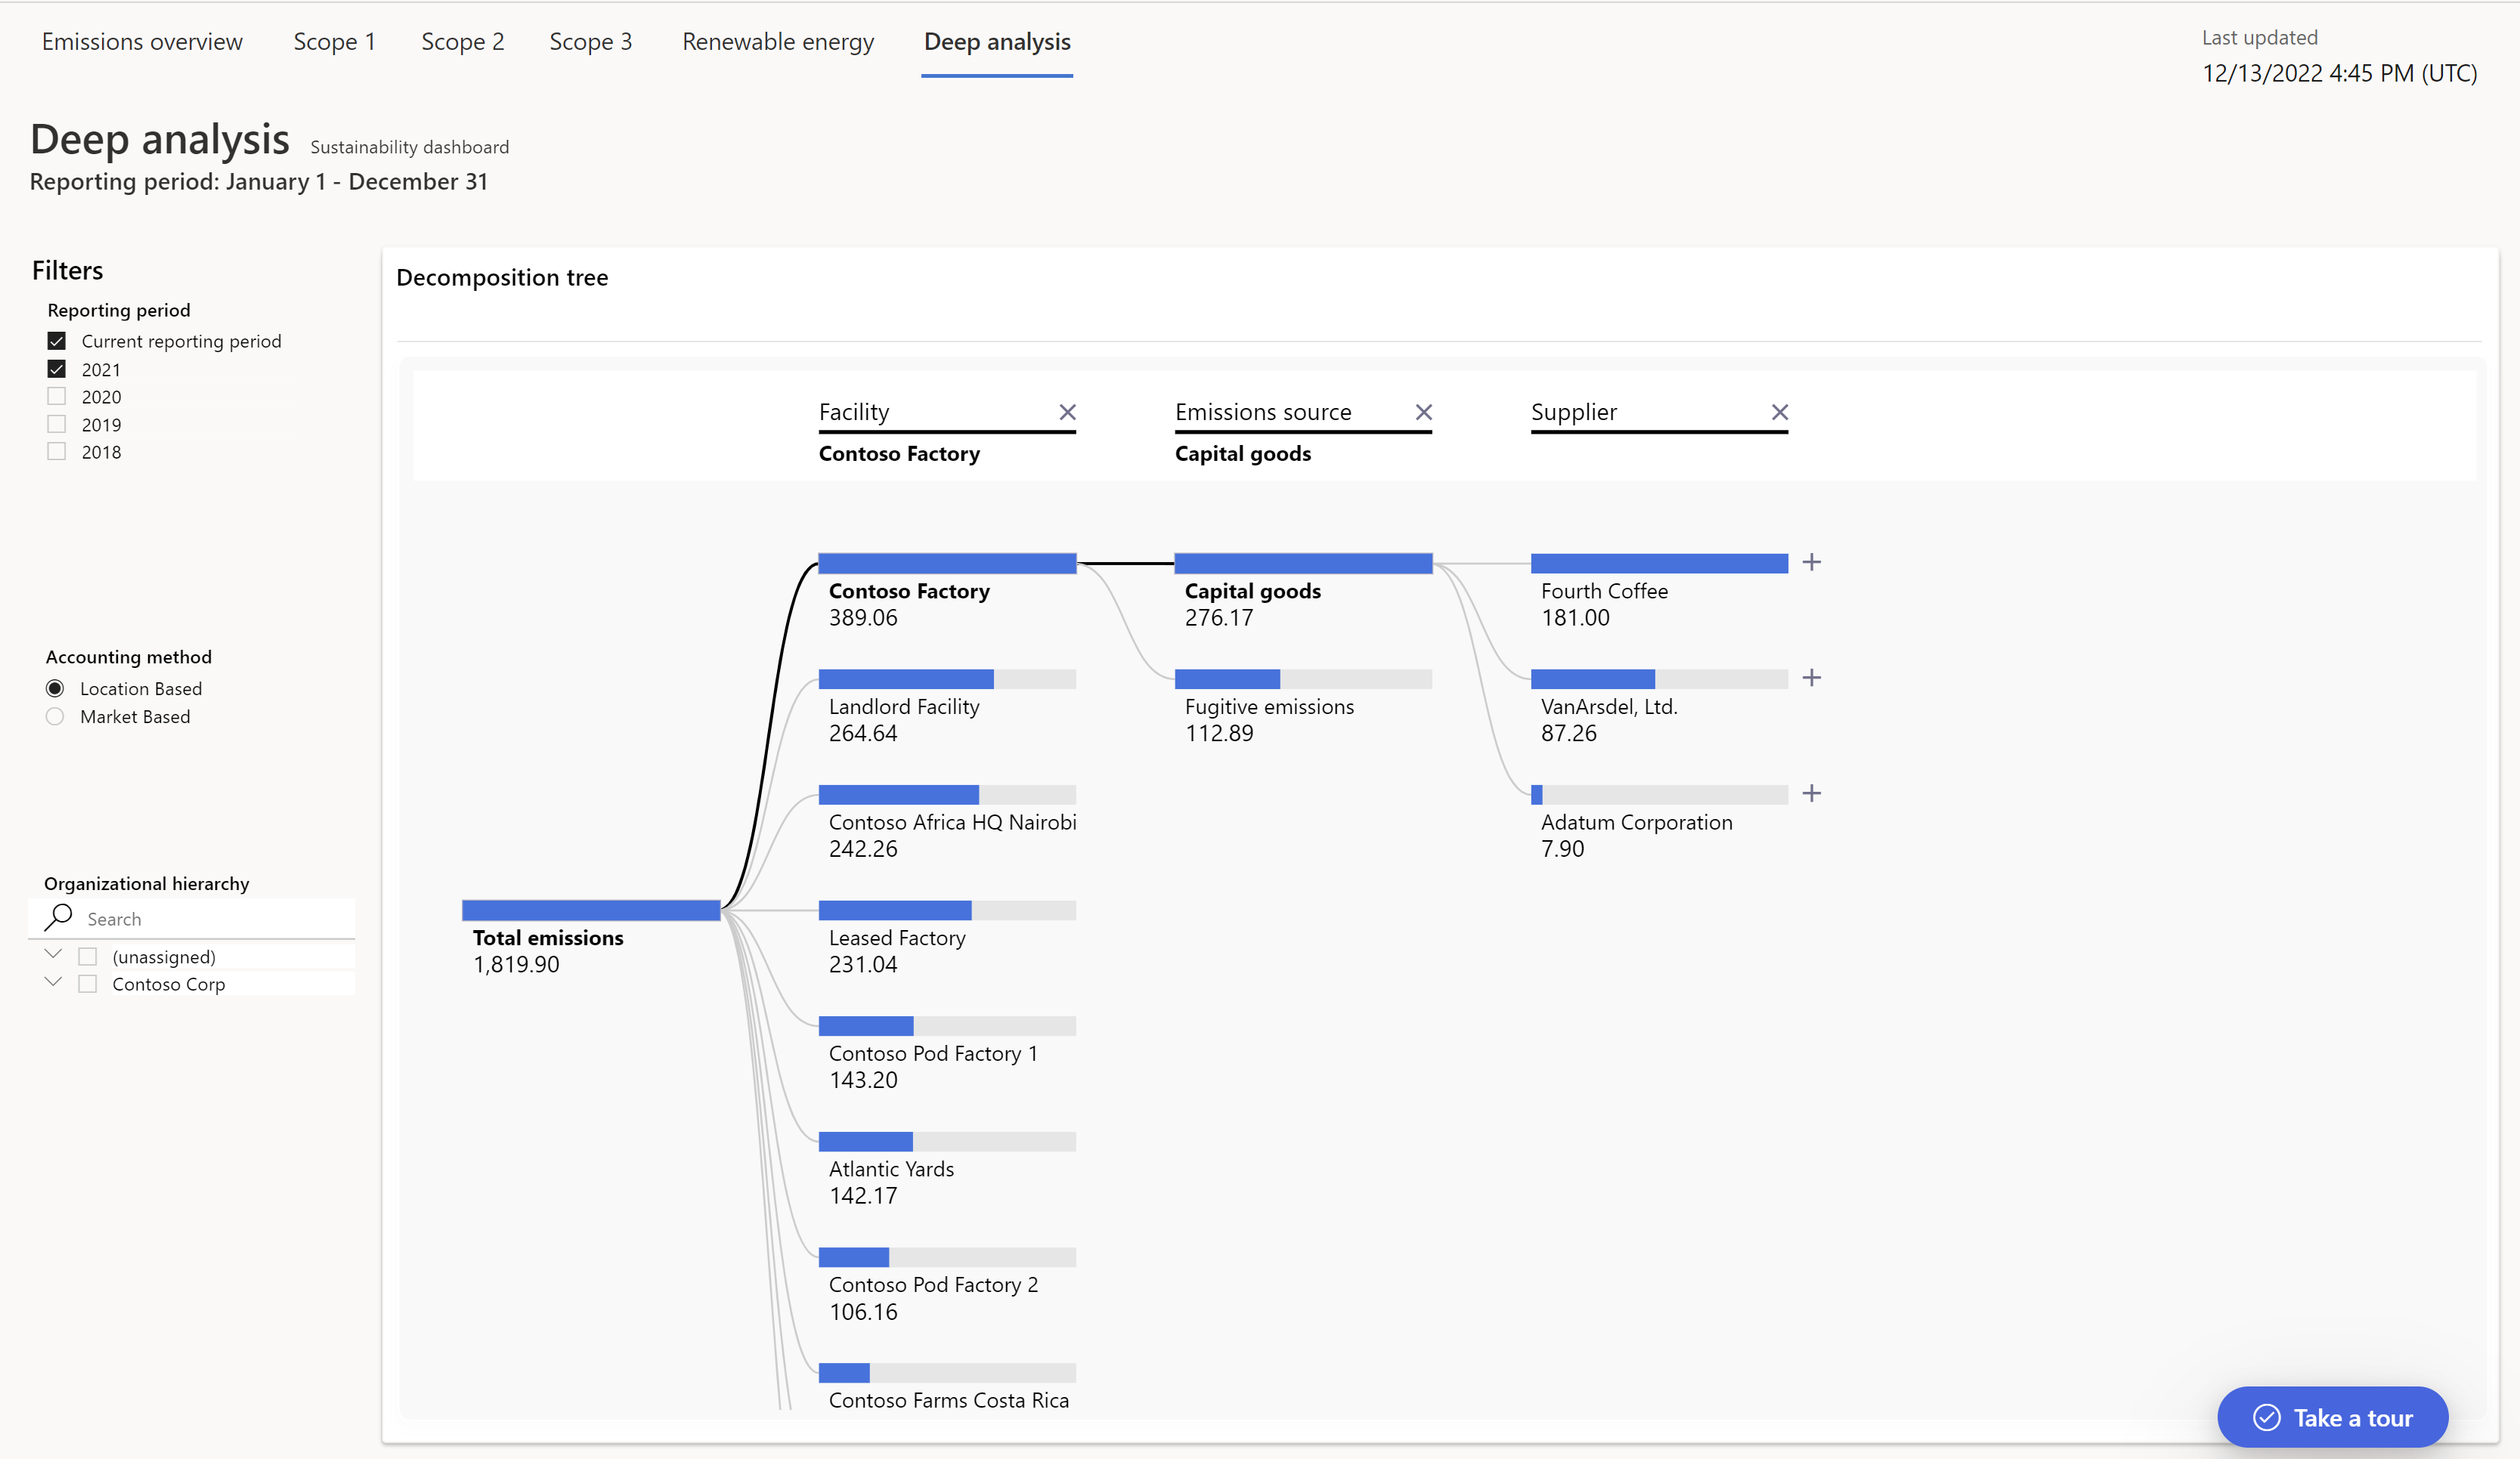Uncheck the Current reporting period checkbox

pos(57,341)
